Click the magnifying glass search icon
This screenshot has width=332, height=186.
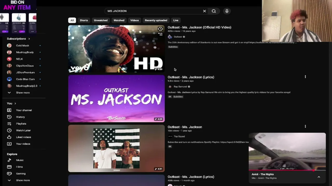tap(214, 11)
